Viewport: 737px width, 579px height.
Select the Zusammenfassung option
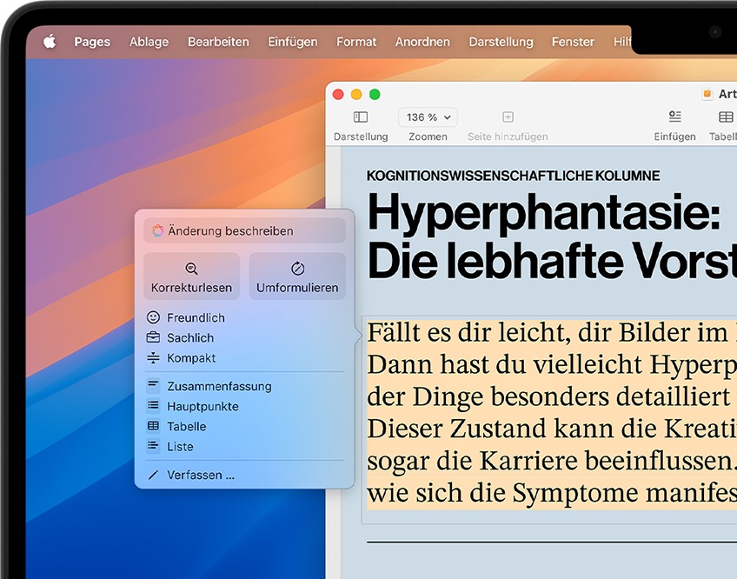point(218,386)
